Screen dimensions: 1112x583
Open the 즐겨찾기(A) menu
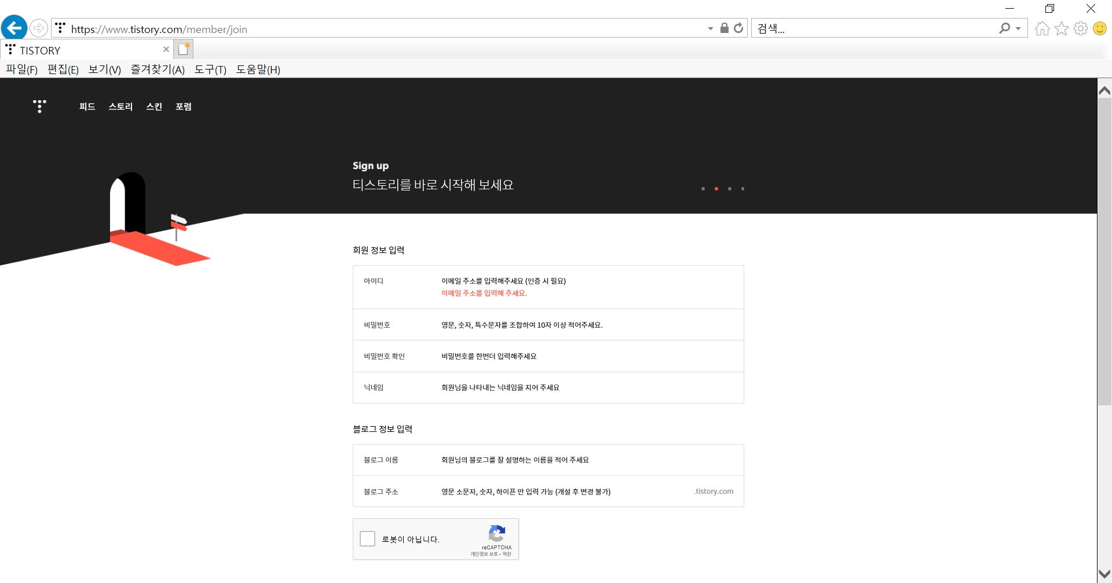[158, 69]
